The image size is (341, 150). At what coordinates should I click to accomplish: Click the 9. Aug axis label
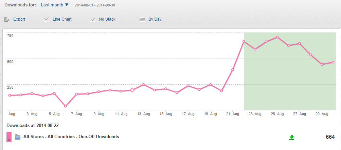coord(99,113)
